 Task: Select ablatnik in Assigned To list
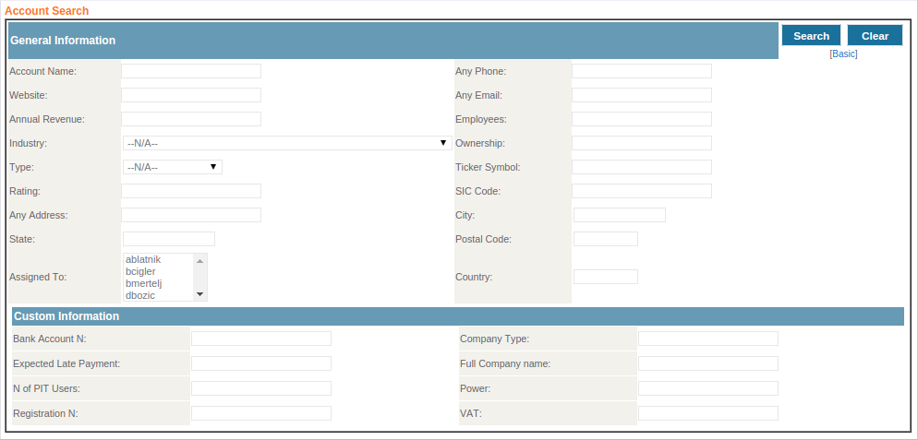[143, 259]
